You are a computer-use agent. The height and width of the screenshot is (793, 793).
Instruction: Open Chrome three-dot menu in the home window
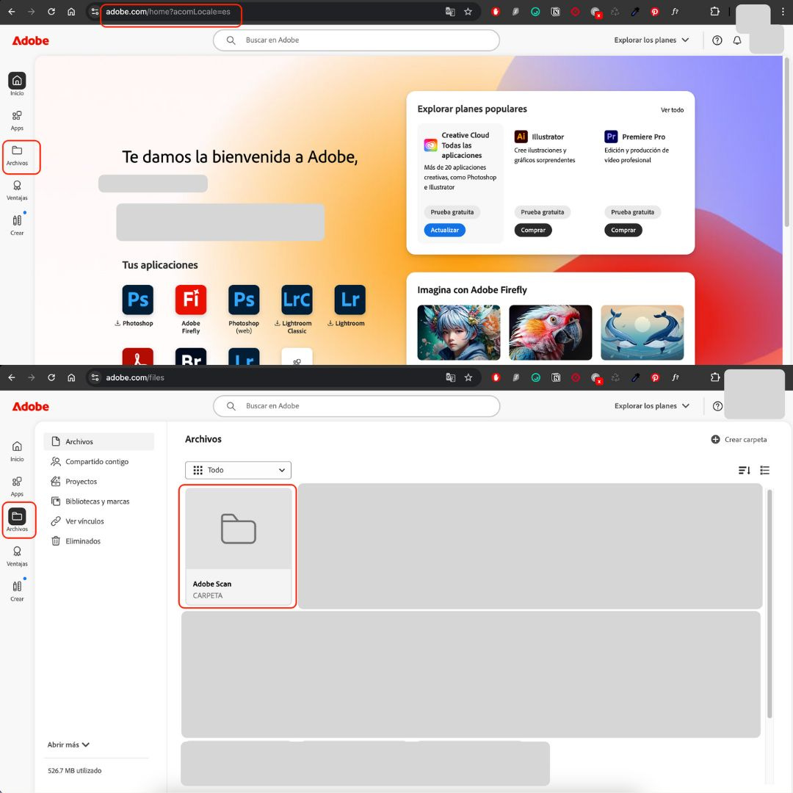pos(783,11)
